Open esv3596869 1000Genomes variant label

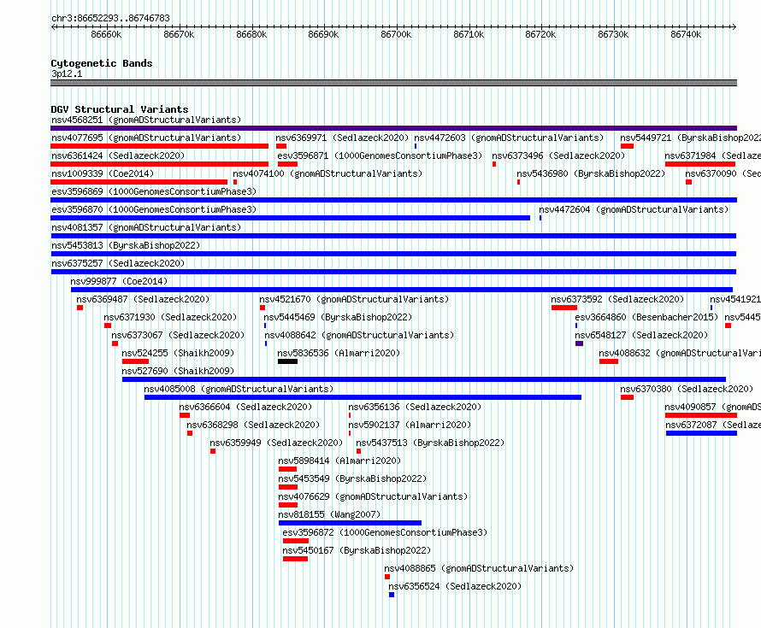(154, 191)
